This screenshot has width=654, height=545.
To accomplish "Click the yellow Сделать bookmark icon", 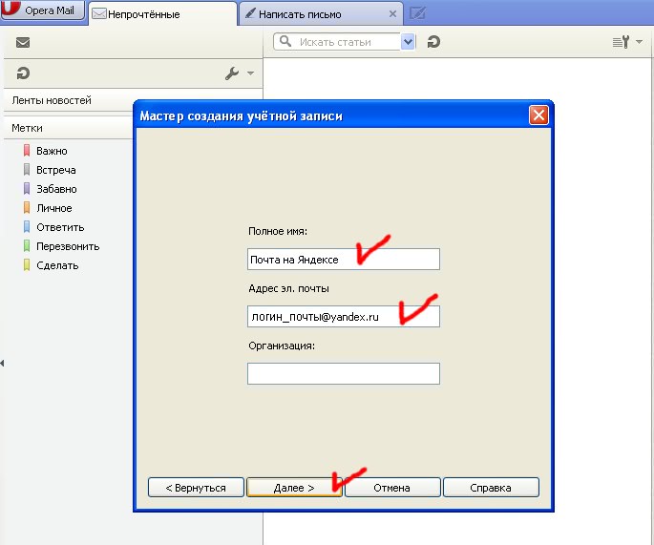I will (x=27, y=265).
